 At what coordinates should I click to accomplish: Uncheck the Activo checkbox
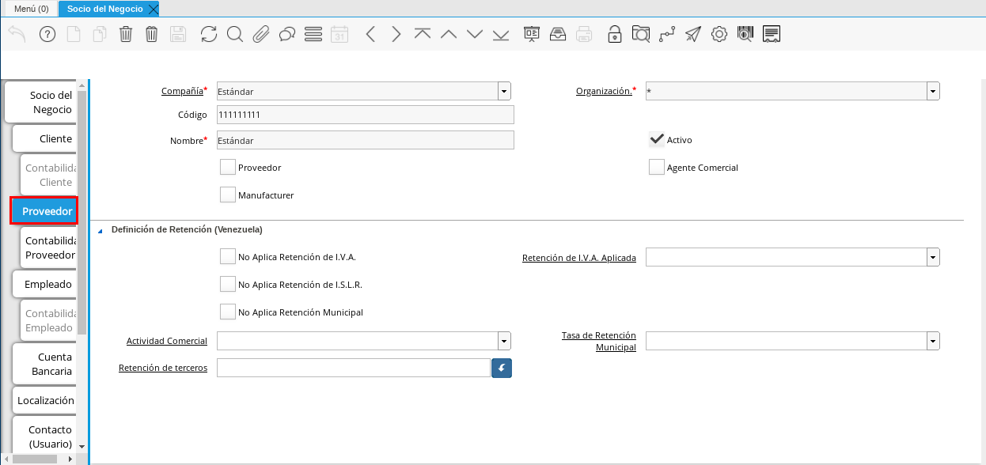coord(656,140)
